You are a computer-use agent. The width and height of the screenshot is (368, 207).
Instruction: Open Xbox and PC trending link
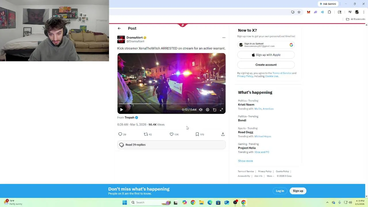point(262,152)
